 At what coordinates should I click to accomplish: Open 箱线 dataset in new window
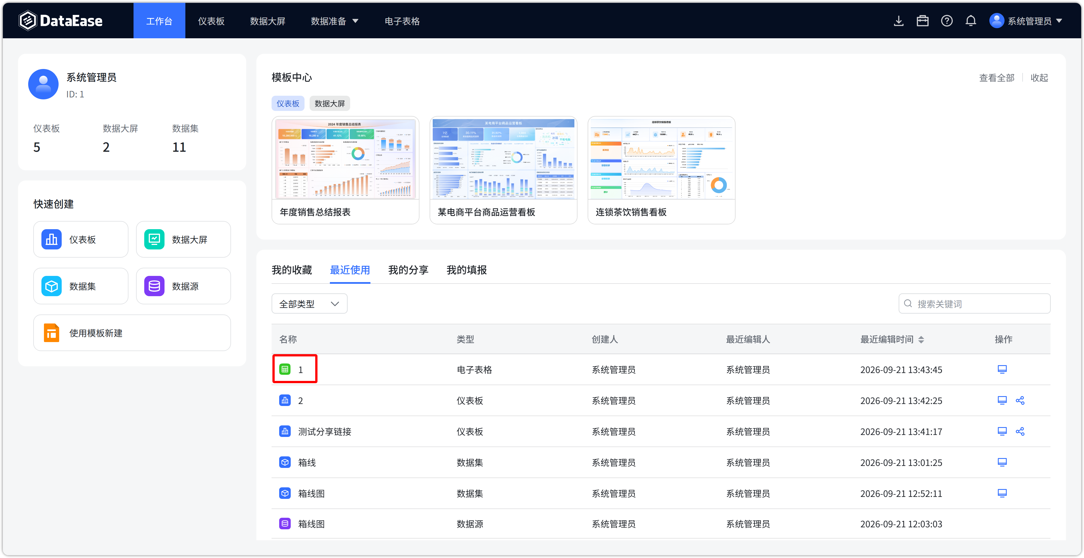click(x=1002, y=462)
